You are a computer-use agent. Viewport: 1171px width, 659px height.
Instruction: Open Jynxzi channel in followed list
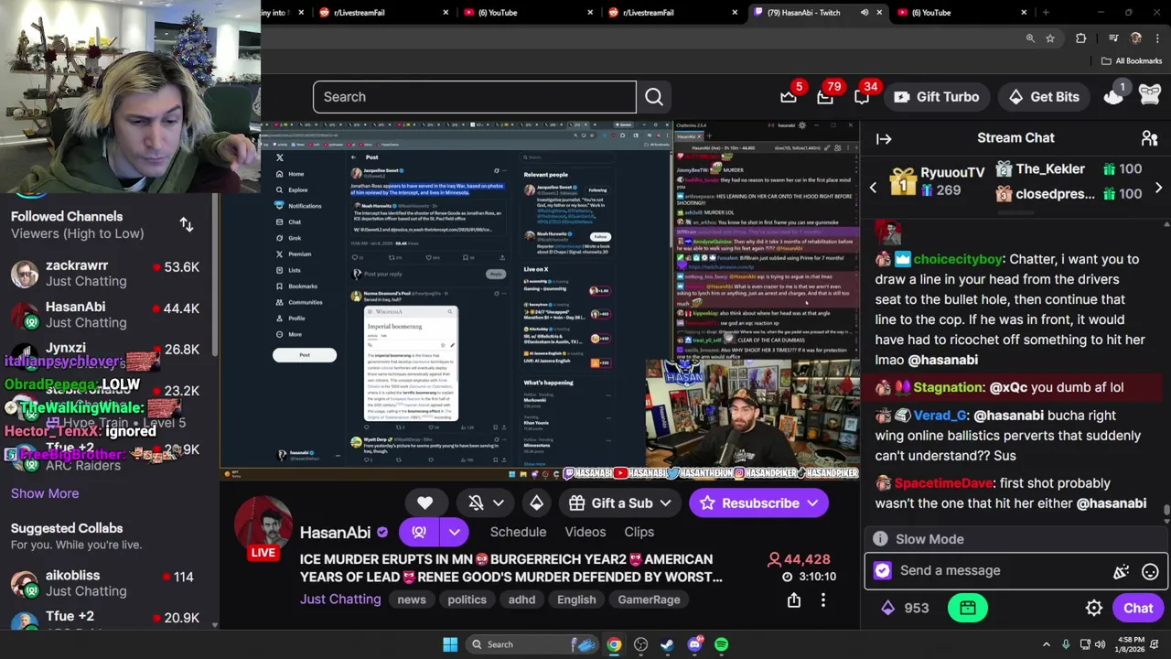(x=109, y=355)
